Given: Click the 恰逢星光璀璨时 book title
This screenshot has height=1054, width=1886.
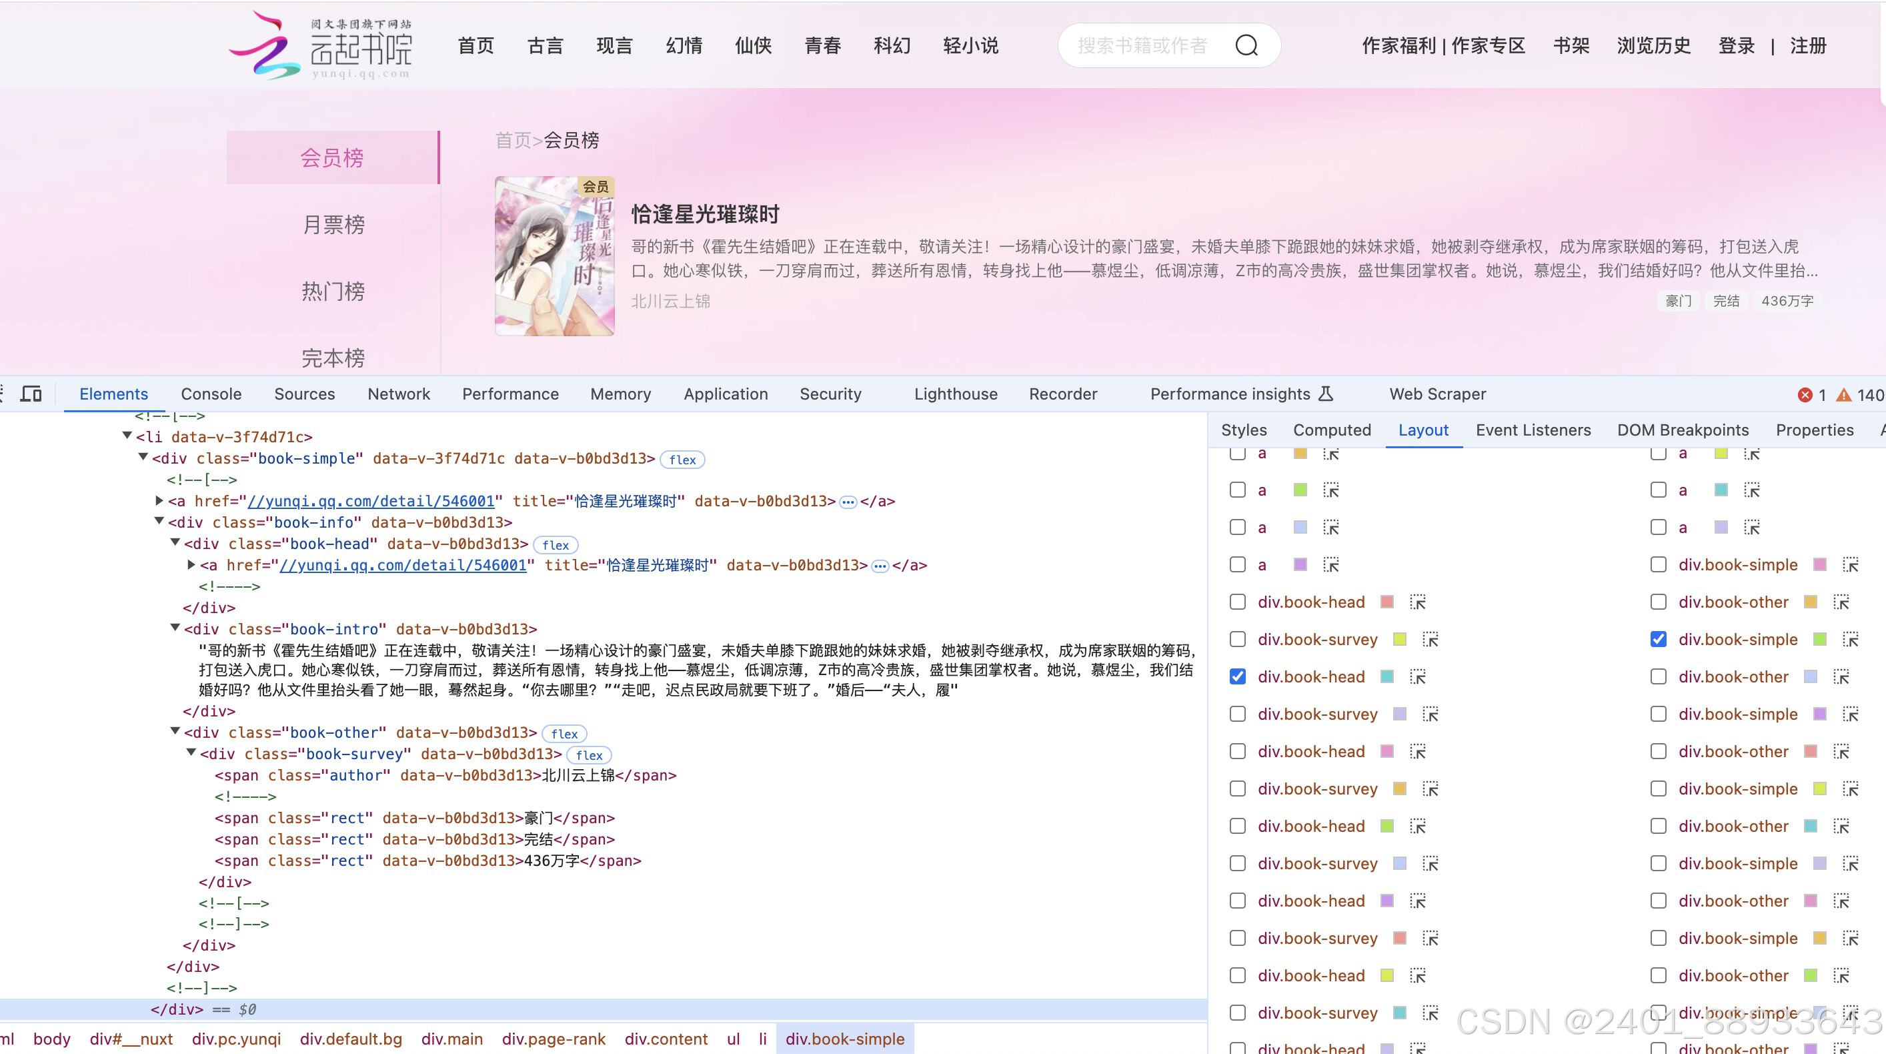Looking at the screenshot, I should point(704,214).
